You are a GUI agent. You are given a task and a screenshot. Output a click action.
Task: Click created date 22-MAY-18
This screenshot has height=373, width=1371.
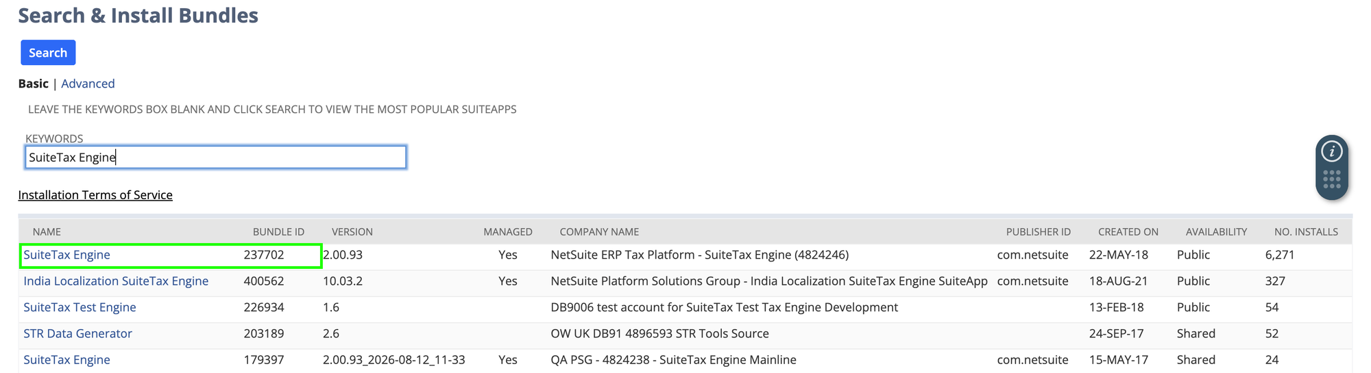pos(1119,255)
